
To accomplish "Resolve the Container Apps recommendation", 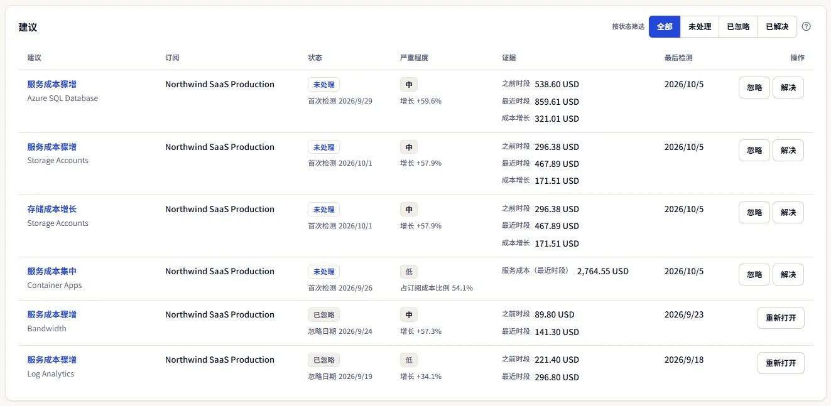I will [788, 274].
